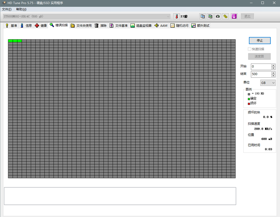Click the 0.0 % damaged blocks value

point(267,117)
